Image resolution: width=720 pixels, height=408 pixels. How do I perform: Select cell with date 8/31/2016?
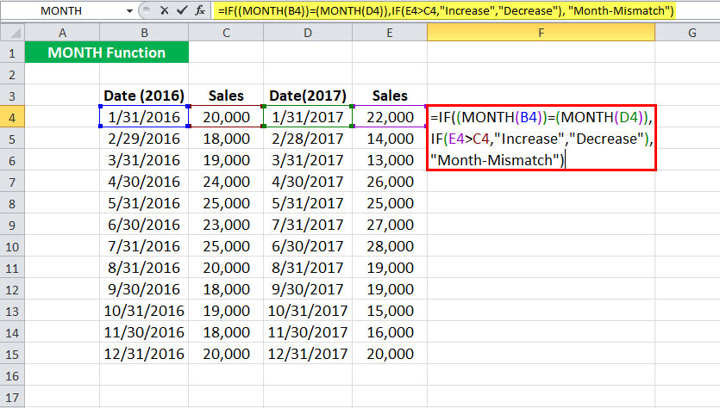click(x=144, y=268)
